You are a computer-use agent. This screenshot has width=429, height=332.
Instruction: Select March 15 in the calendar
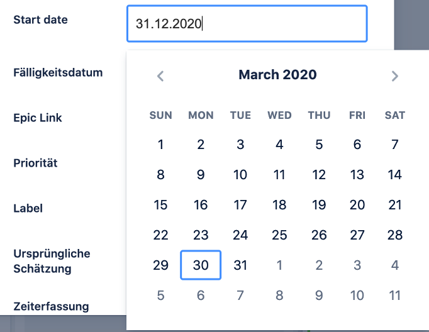(160, 205)
